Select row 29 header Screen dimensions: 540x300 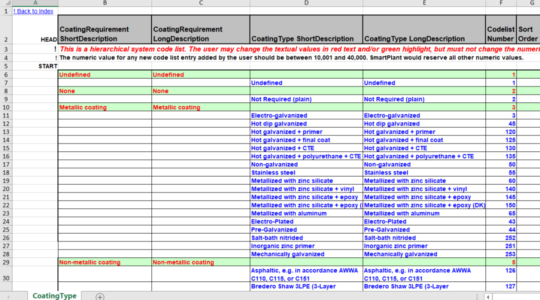pyautogui.click(x=6, y=262)
